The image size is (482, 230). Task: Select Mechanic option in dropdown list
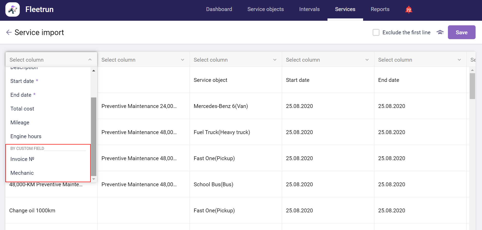click(x=22, y=173)
